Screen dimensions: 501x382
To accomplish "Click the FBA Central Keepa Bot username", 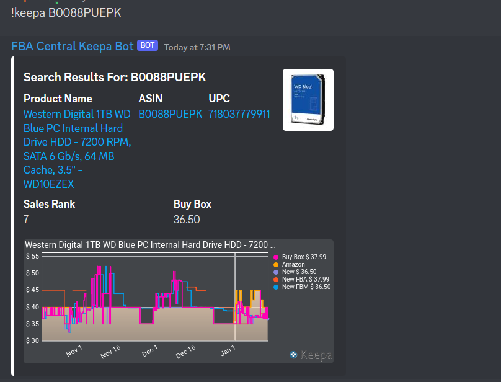I will click(x=71, y=45).
